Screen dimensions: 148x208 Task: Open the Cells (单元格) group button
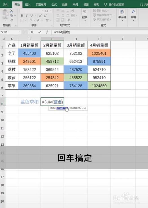pos(122,15)
